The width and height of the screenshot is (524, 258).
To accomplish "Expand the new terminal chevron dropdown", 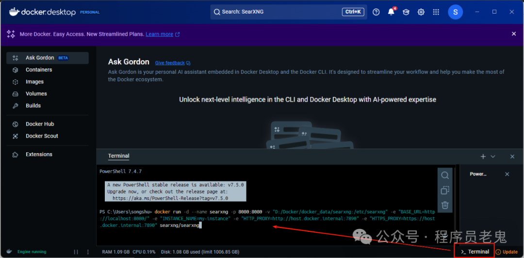I will coord(492,157).
